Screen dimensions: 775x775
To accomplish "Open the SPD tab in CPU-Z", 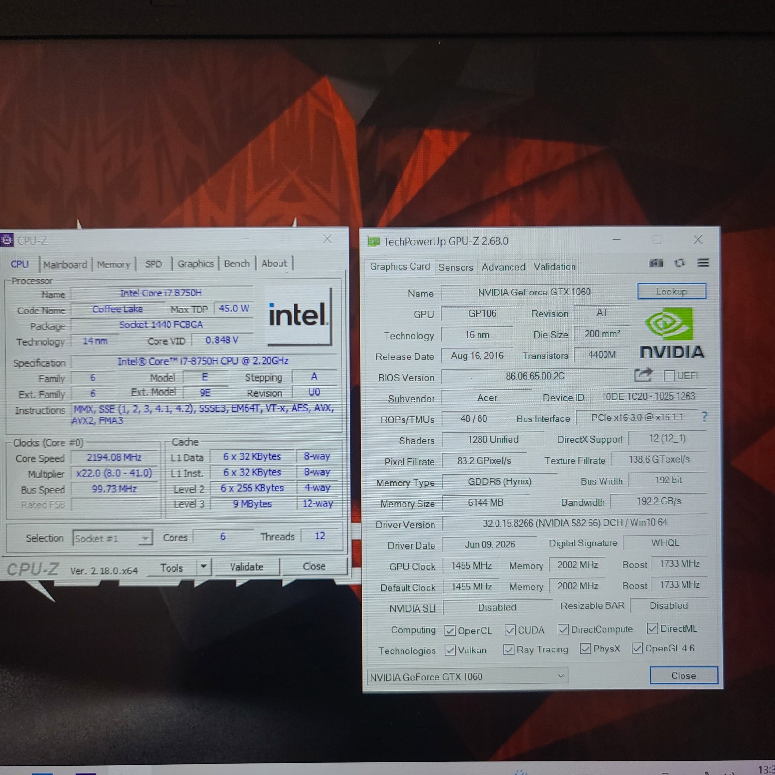I will [154, 264].
